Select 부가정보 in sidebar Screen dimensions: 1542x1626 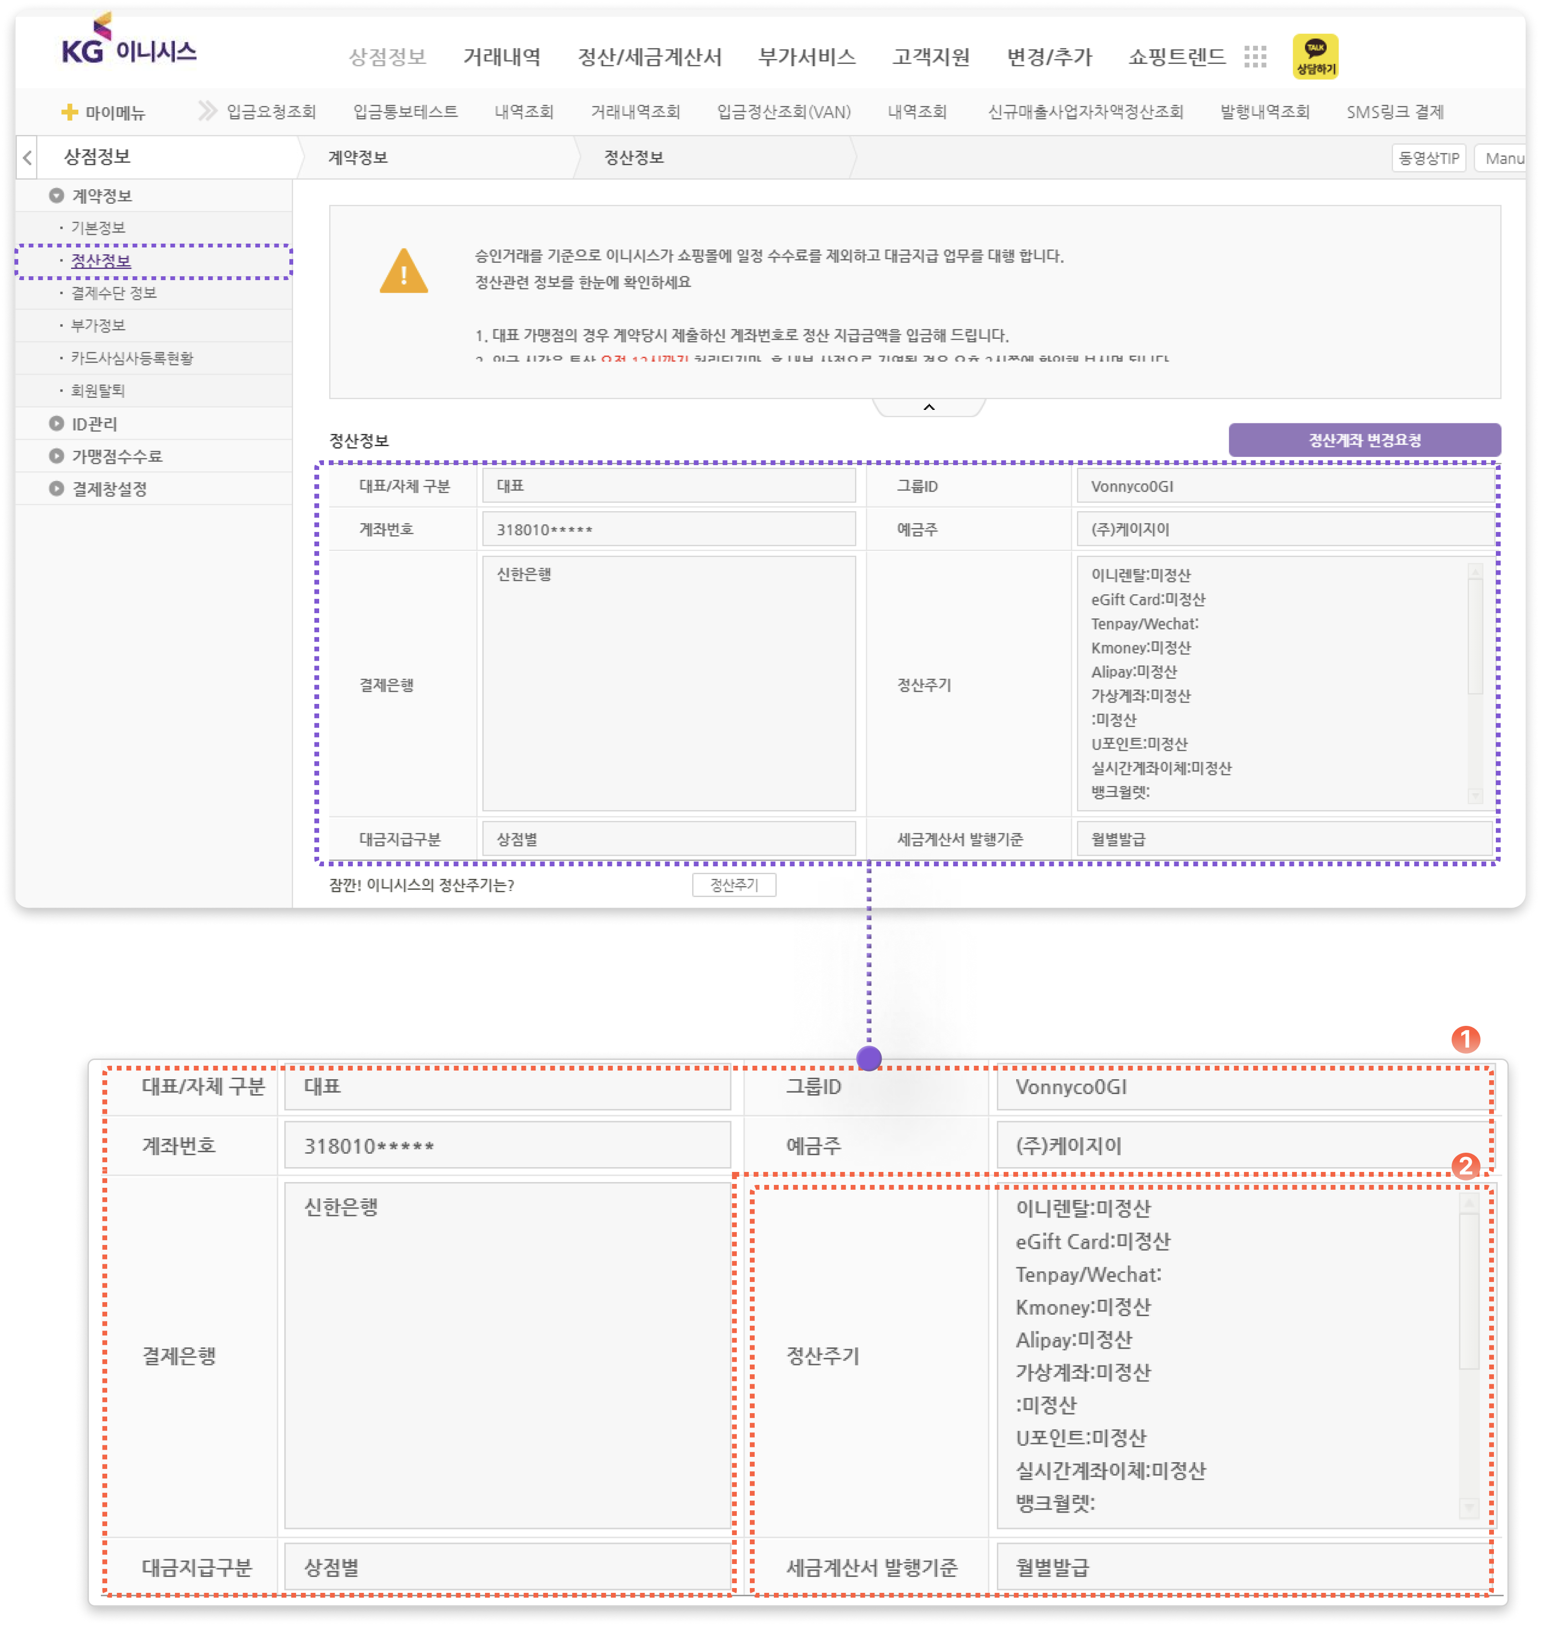click(98, 325)
